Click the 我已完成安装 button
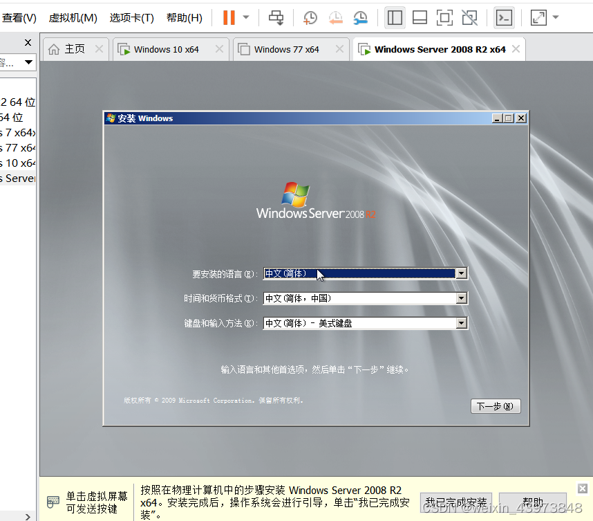The image size is (593, 521). [x=455, y=502]
